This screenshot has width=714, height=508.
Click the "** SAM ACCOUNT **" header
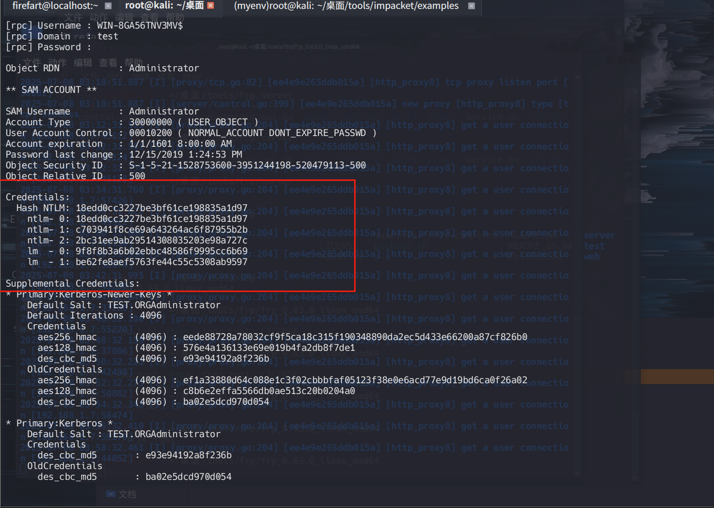[x=51, y=90]
